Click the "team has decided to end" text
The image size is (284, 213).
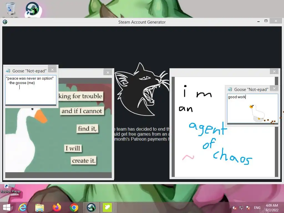tap(142, 129)
